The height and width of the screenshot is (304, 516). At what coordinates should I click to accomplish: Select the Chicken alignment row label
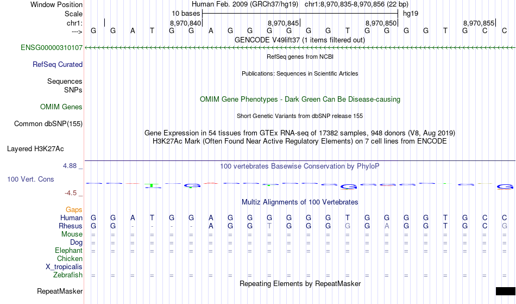pyautogui.click(x=70, y=259)
